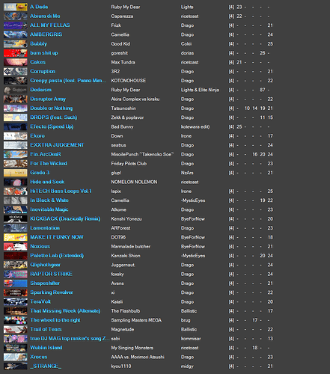This screenshot has height=374, width=330.
Task: Click the Palette Lab banner thumbnail
Action: pyautogui.click(x=16, y=256)
